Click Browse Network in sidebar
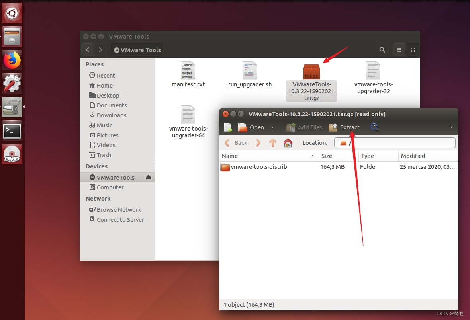The image size is (470, 320). (115, 209)
